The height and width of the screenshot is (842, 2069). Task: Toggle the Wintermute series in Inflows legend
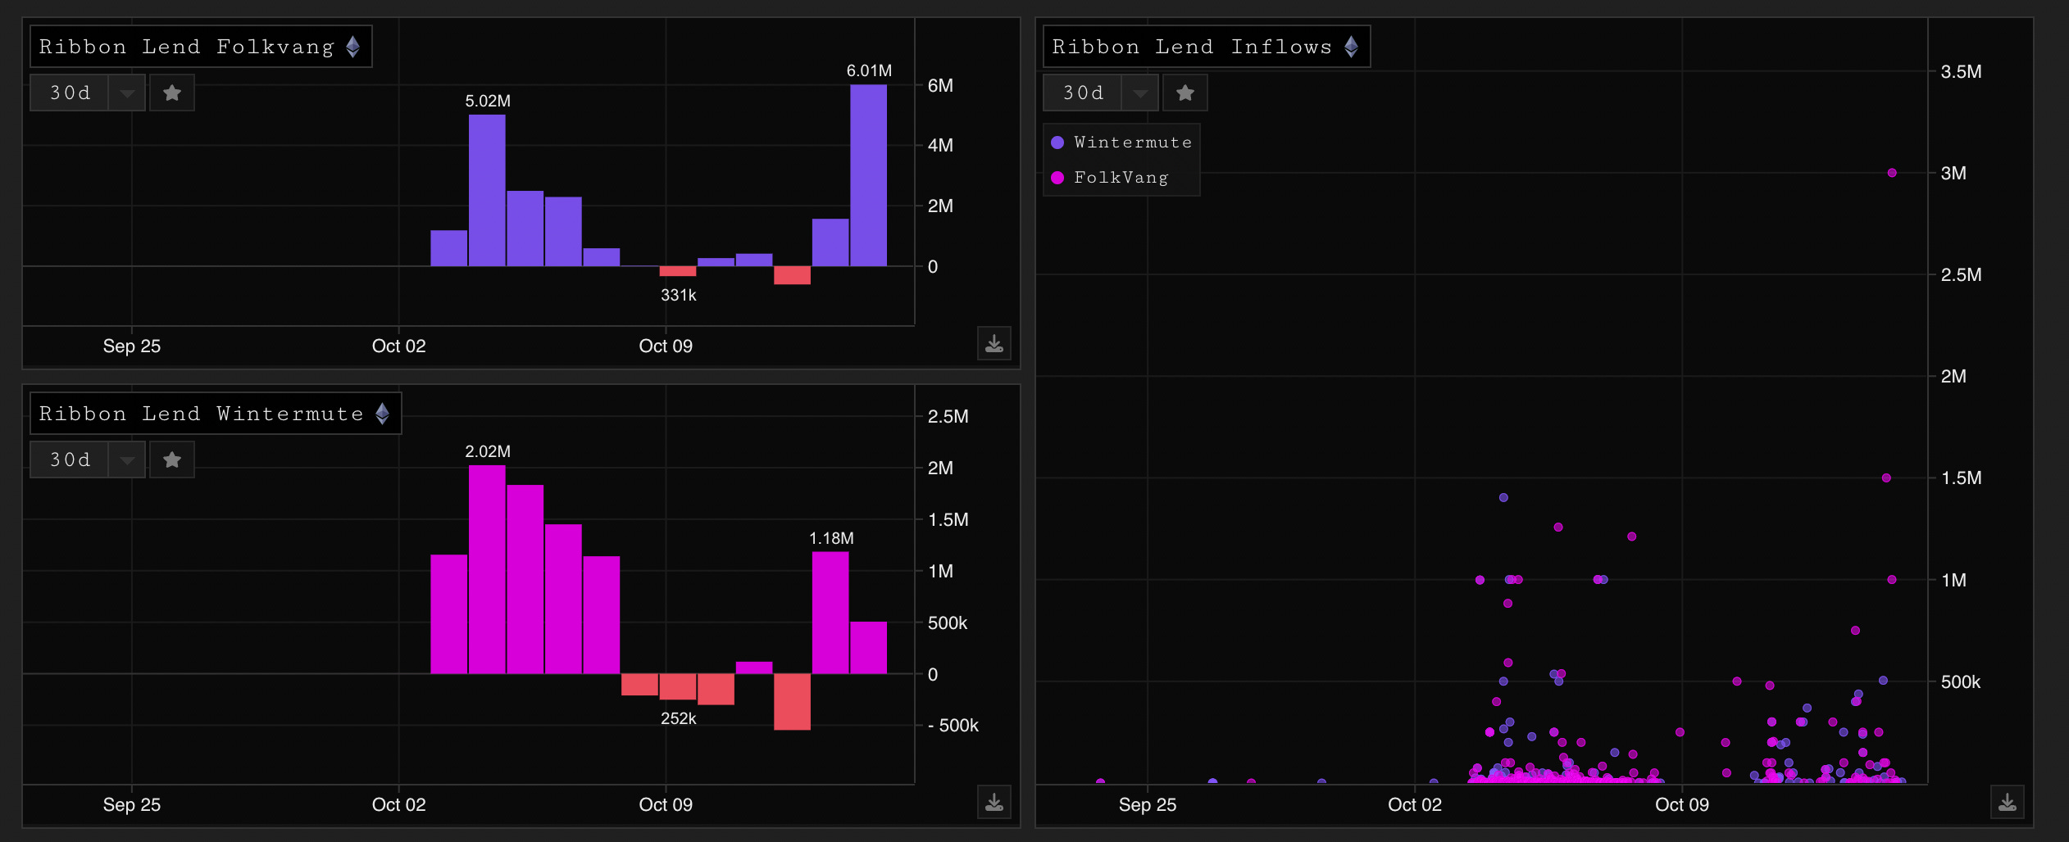click(1121, 143)
